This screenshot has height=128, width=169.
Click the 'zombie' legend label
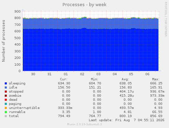(x=15, y=96)
